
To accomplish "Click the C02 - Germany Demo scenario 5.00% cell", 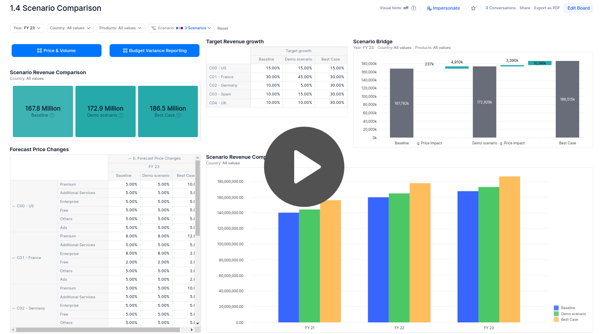I will click(299, 85).
